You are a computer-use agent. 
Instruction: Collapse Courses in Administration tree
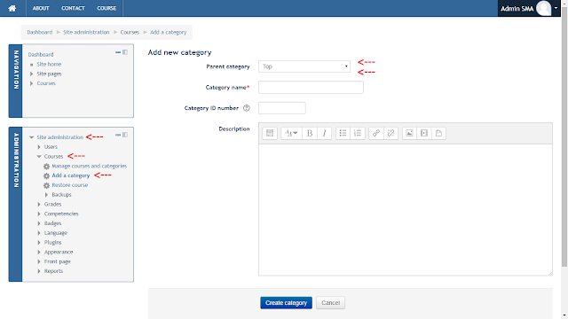pos(39,157)
